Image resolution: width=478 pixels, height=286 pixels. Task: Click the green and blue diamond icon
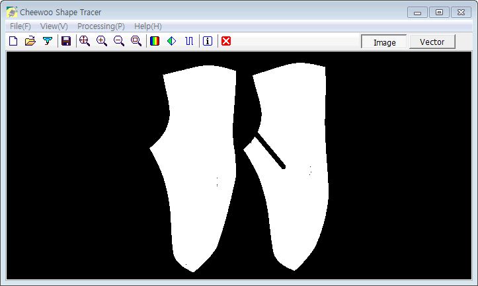172,41
